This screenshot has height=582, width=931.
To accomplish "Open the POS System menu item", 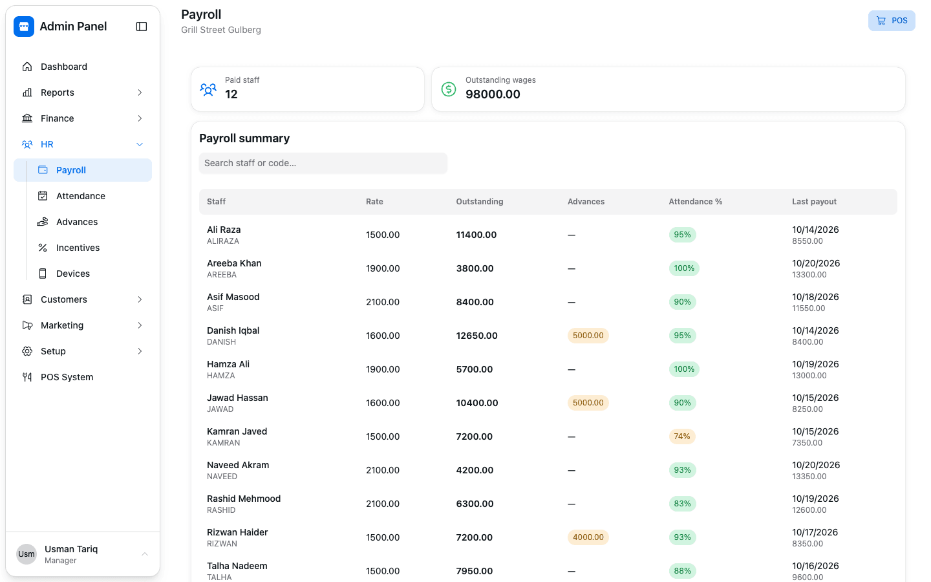I will click(83, 377).
